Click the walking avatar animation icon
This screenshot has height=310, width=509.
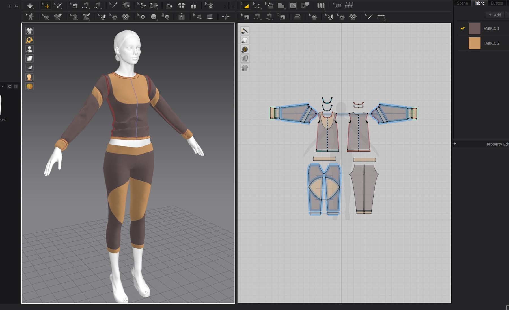click(x=30, y=17)
